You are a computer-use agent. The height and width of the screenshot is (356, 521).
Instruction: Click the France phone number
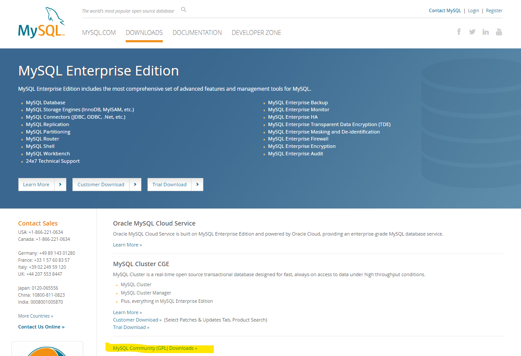(x=52, y=260)
